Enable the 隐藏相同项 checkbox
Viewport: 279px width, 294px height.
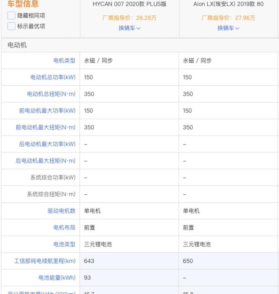point(11,15)
